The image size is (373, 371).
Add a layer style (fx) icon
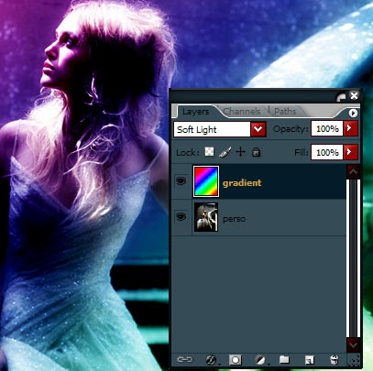click(x=211, y=360)
